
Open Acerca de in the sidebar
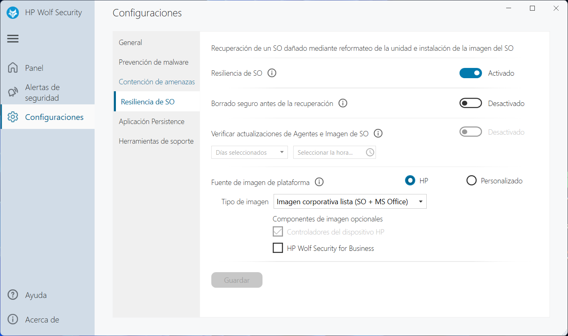click(x=48, y=320)
